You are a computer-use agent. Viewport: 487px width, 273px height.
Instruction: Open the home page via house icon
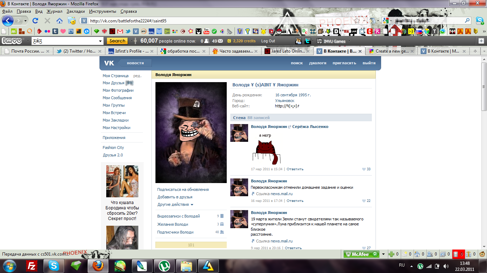click(x=60, y=21)
